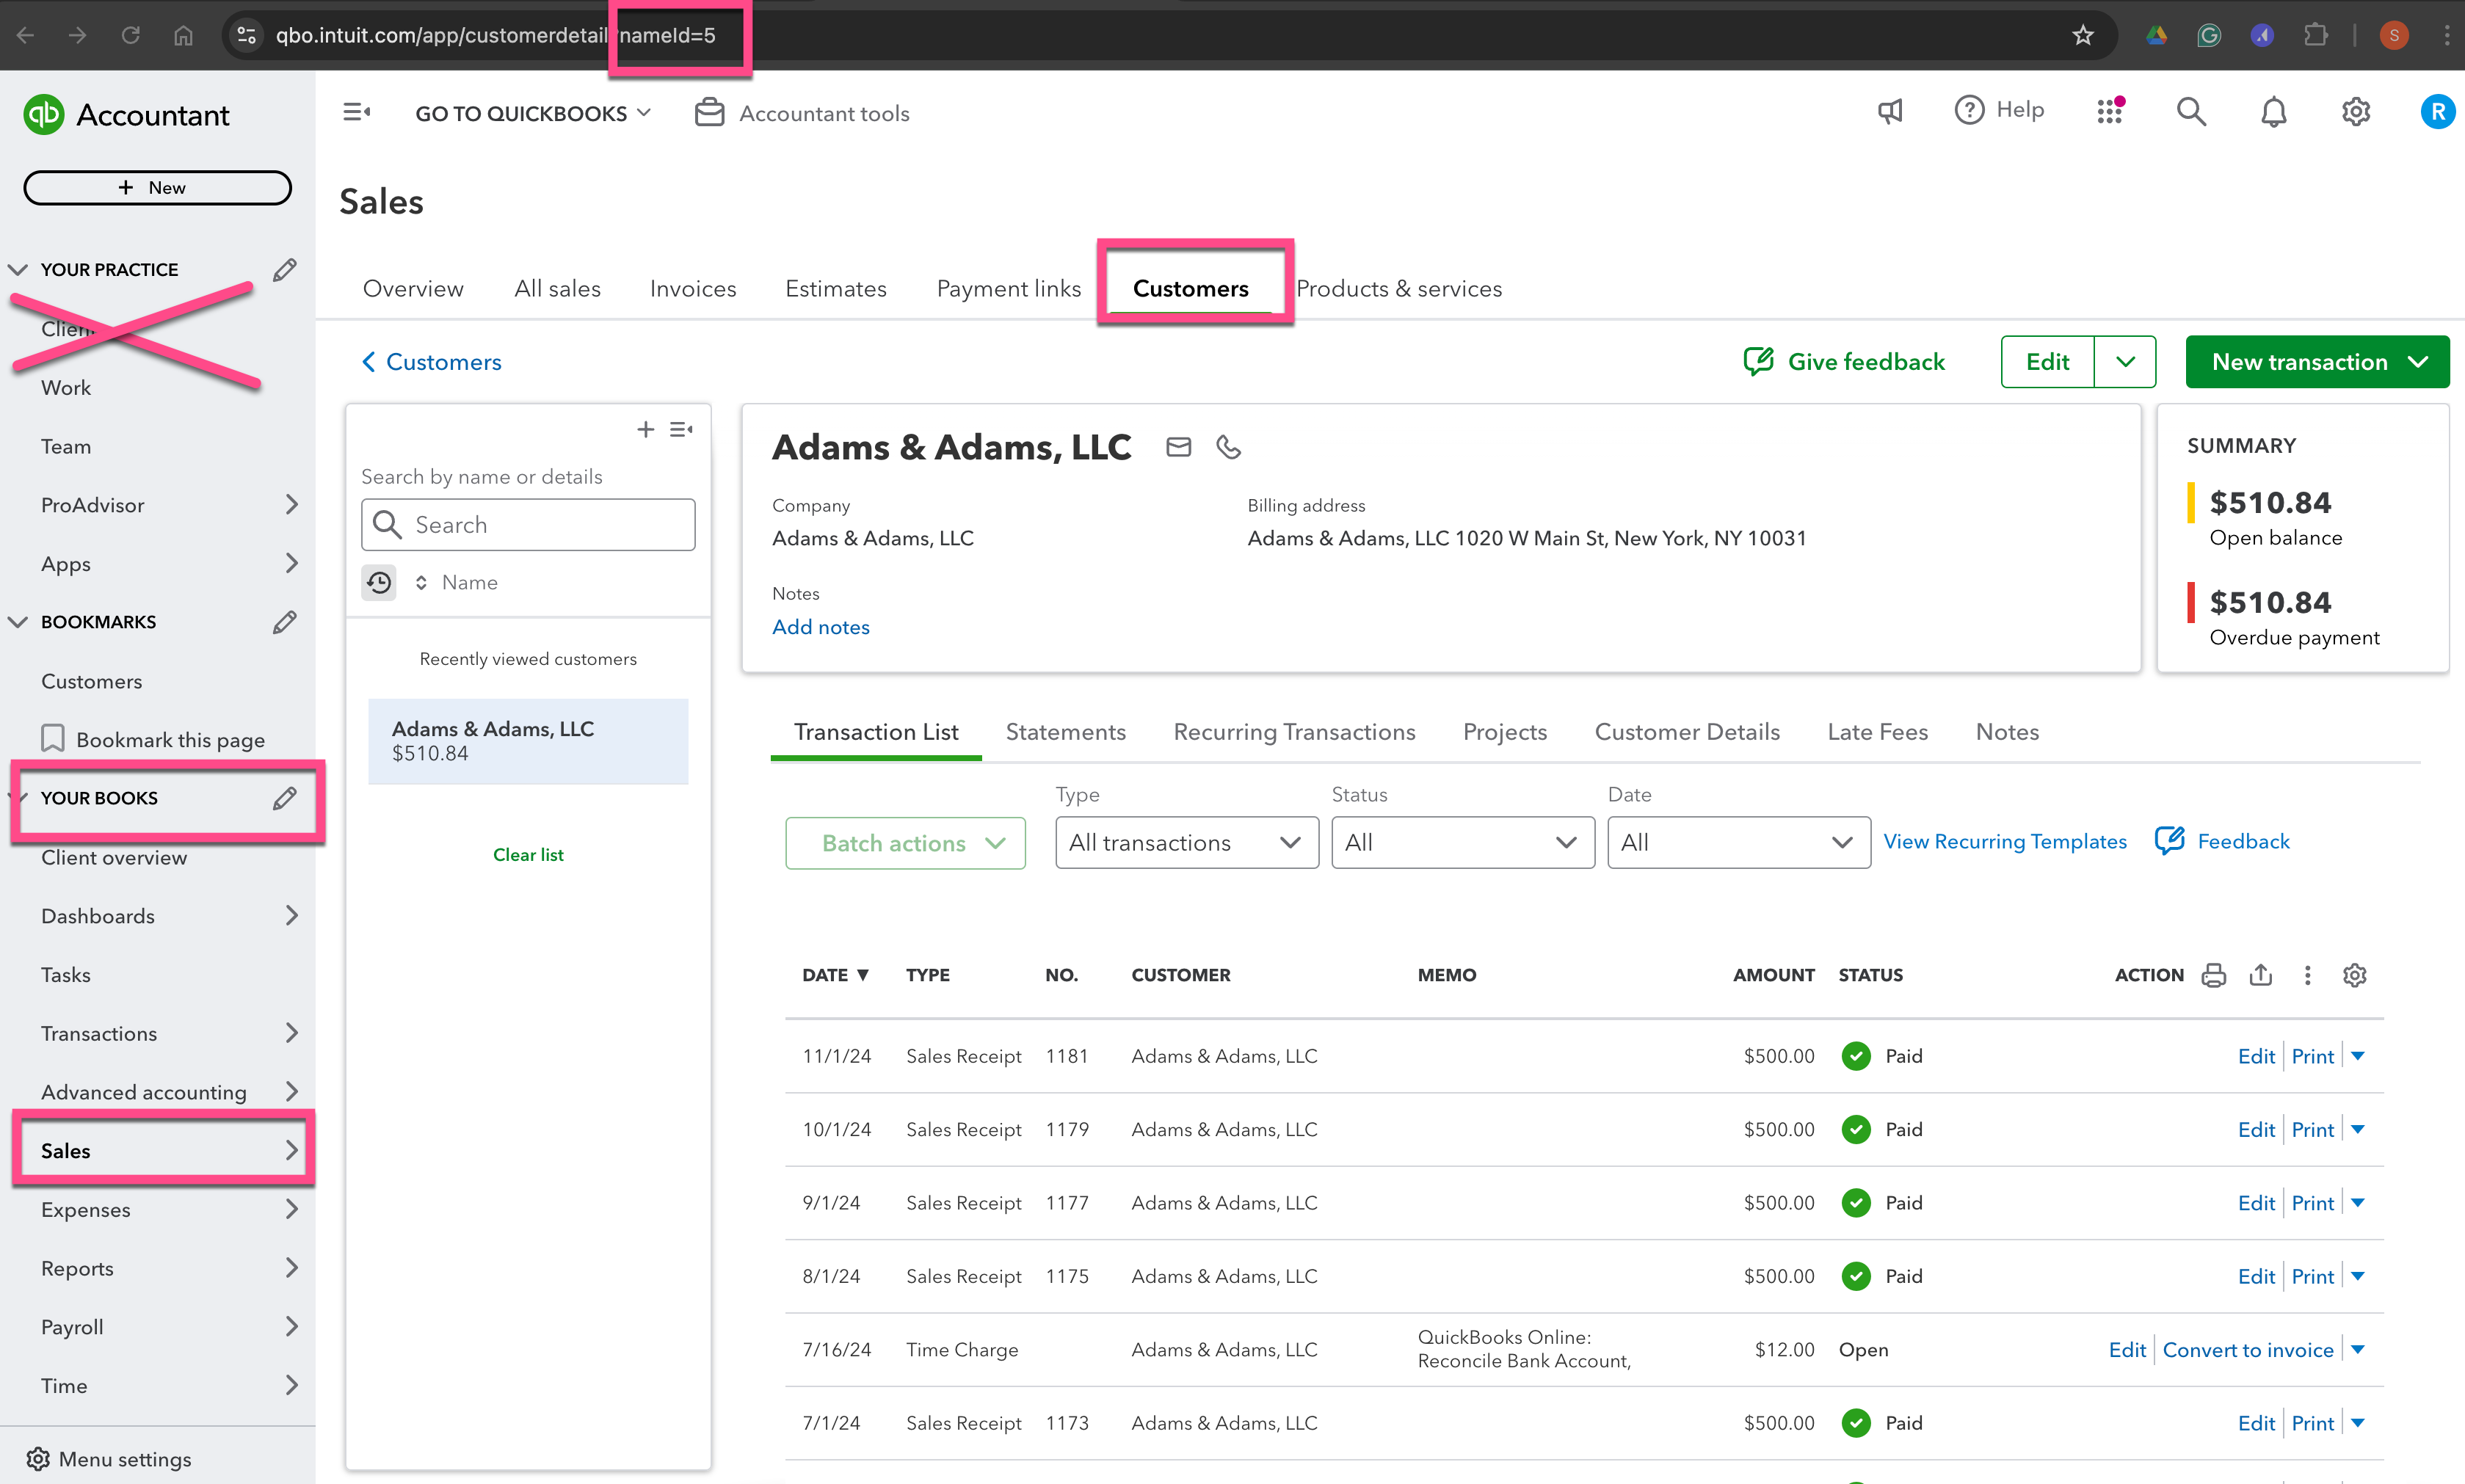Click the QuickBooks Accountant logo
This screenshot has height=1484, width=2465.
(x=126, y=115)
